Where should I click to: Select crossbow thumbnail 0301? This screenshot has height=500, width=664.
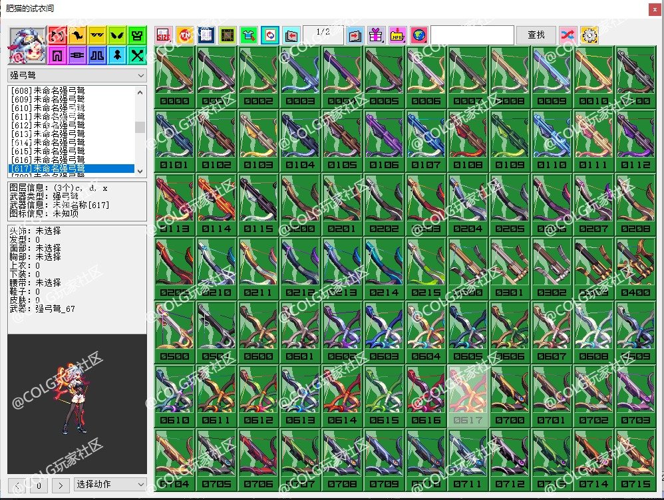coord(510,269)
